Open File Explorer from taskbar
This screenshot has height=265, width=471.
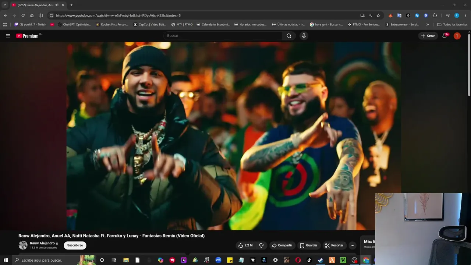(x=126, y=260)
